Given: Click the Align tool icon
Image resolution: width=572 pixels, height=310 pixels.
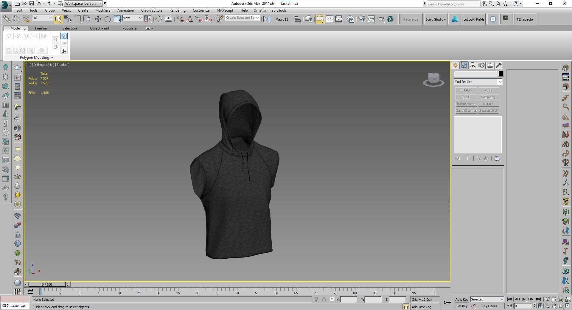Looking at the screenshot, I should pos(297,19).
